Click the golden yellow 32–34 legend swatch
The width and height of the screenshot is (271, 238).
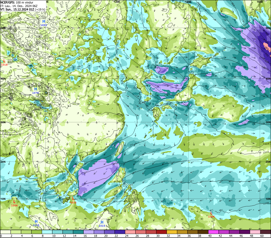click(172, 232)
